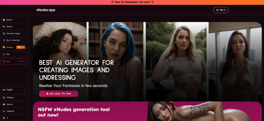Select the blue-haired portrait panel

pos(116,62)
